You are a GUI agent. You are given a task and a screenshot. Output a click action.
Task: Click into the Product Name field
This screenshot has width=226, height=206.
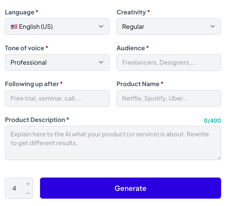(168, 98)
